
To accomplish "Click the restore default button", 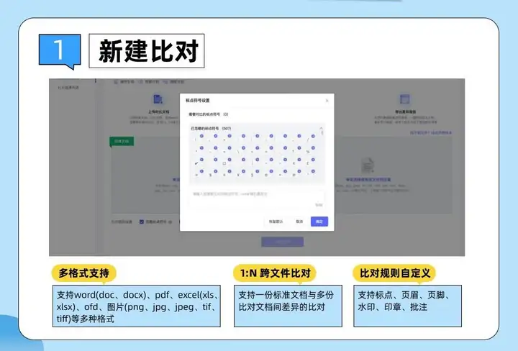I will point(276,222).
